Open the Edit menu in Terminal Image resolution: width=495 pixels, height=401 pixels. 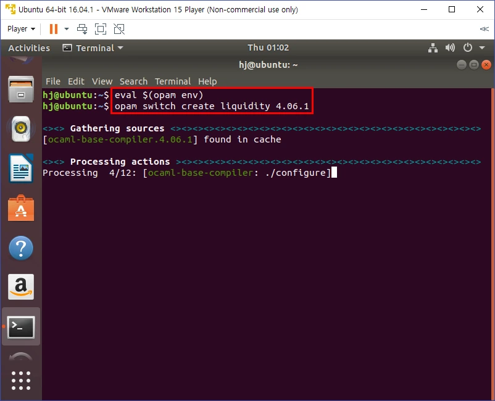76,81
